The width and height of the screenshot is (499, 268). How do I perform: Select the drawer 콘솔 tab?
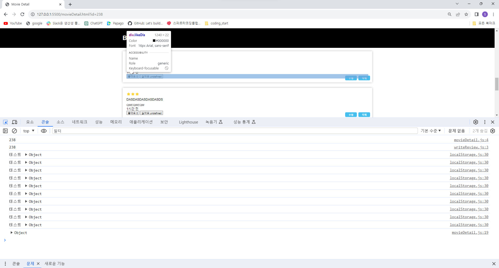pos(16,264)
